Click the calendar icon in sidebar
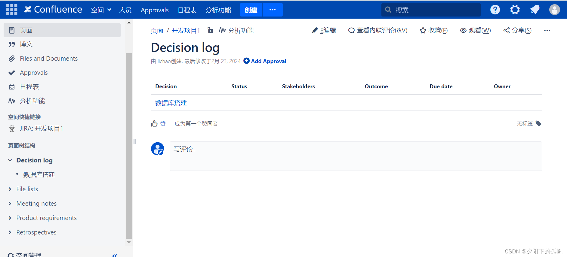Screen dimensions: 567x257 coord(12,87)
